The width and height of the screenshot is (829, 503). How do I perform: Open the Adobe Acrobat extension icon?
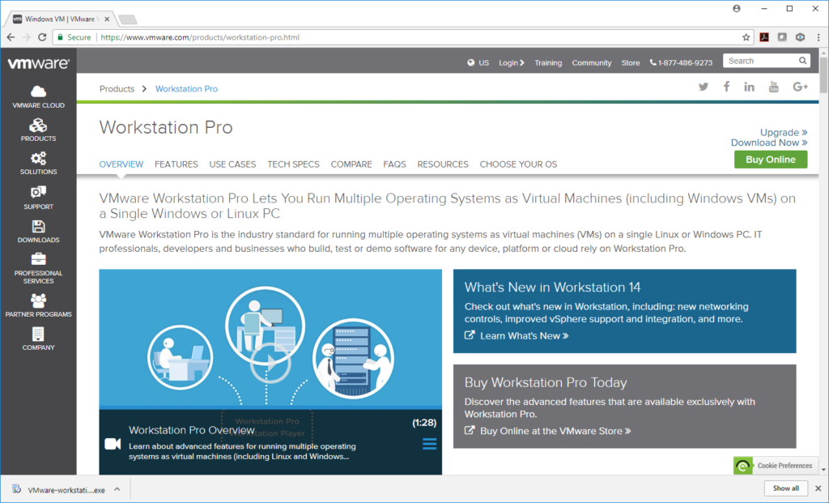(764, 37)
